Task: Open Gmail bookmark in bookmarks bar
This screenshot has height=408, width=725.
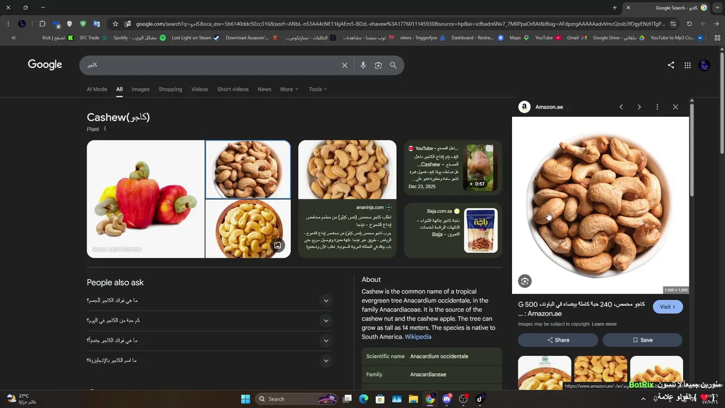Action: (x=577, y=38)
